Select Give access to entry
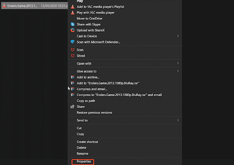This screenshot has height=165, width=234. 86,71
